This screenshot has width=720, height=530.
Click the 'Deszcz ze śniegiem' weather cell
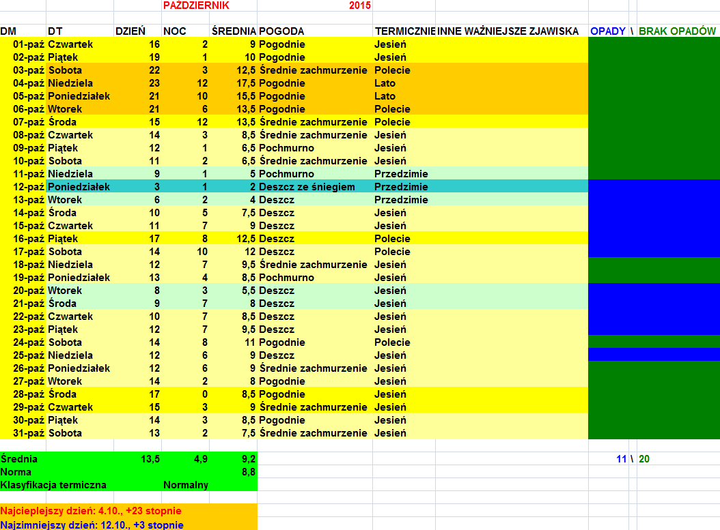tap(307, 187)
